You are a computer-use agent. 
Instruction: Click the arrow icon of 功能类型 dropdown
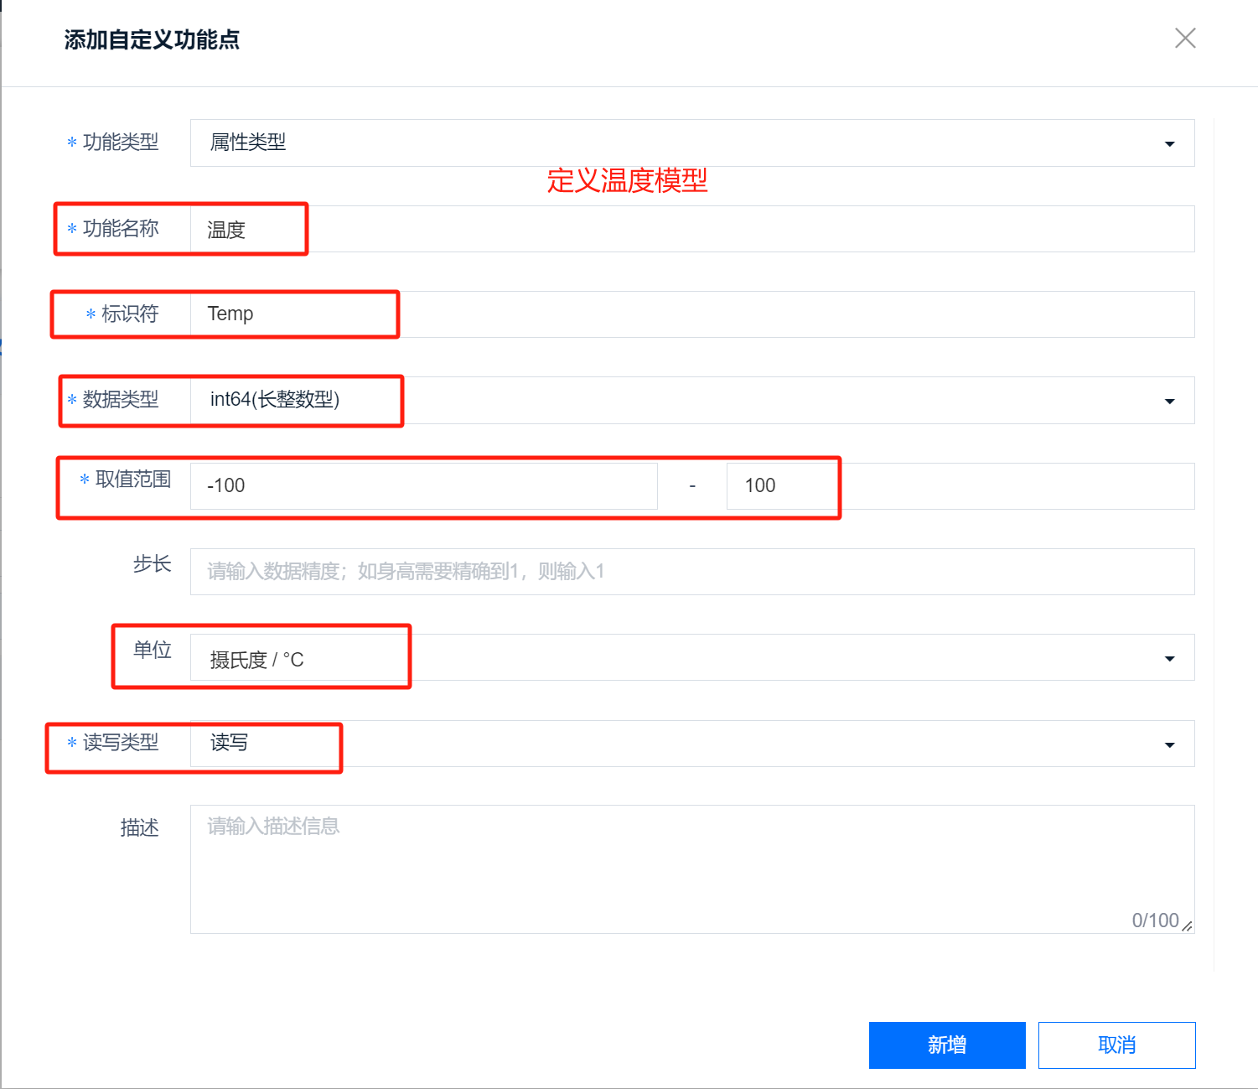pos(1170,144)
